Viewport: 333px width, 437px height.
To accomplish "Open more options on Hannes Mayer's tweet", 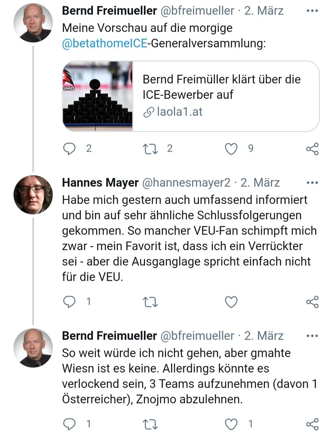I will click(312, 183).
